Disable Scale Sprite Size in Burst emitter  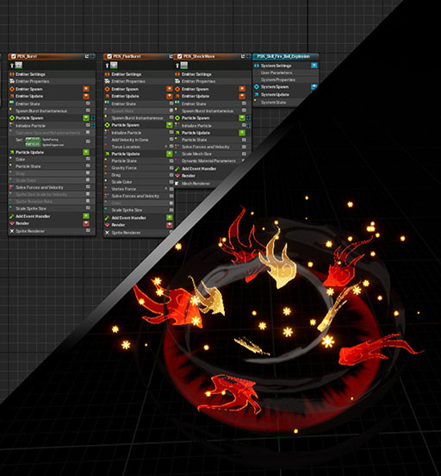88,208
